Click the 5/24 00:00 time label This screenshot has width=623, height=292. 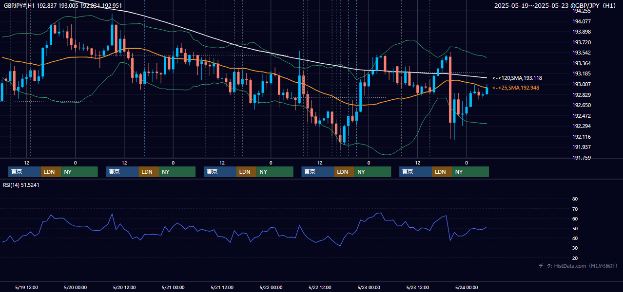(x=466, y=288)
